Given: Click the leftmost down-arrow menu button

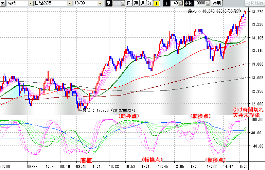Looking at the screenshot, I should [x=3, y=3].
